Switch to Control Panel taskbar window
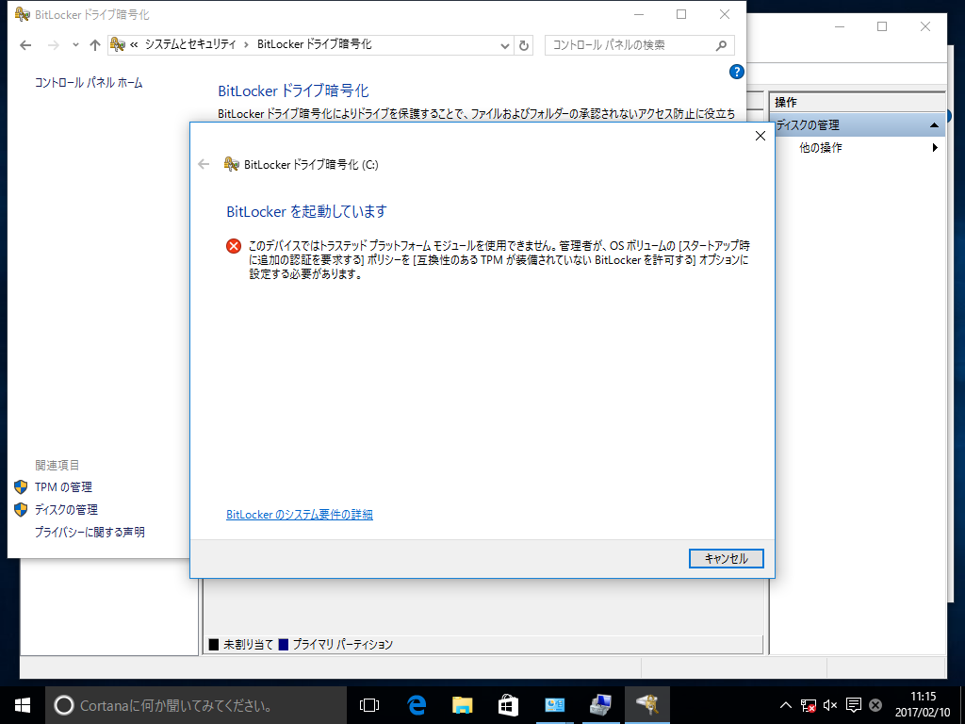Image resolution: width=965 pixels, height=724 pixels. coord(554,705)
